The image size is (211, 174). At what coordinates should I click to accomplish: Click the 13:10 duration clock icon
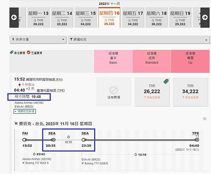point(136,155)
